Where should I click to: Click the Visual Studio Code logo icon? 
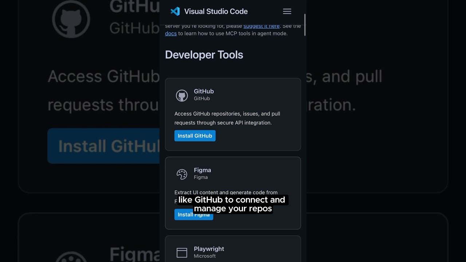pos(175,11)
